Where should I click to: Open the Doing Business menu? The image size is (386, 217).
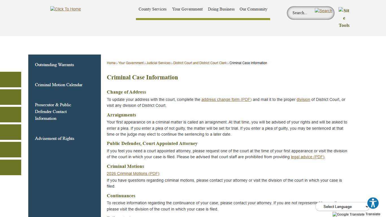(221, 9)
